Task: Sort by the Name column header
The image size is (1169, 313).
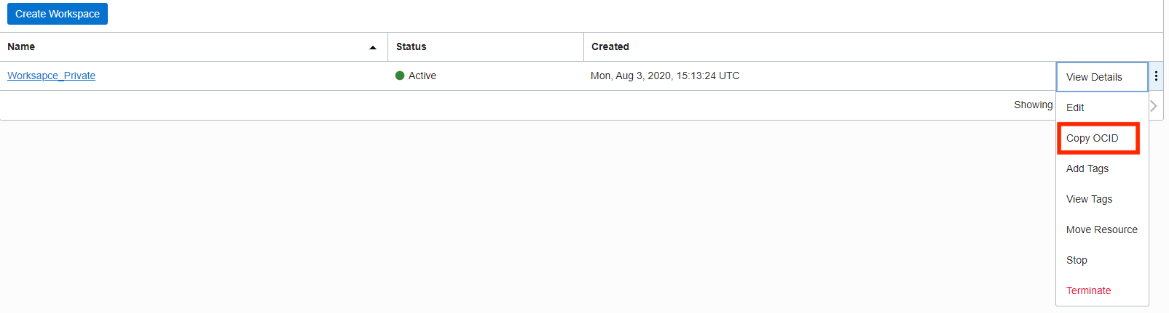Action: tap(21, 46)
